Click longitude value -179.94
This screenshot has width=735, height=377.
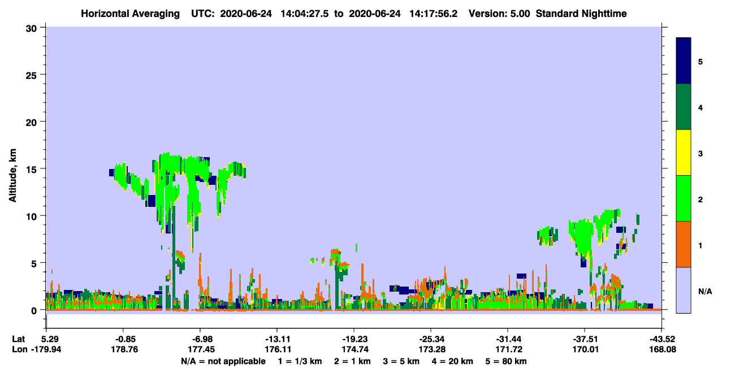pyautogui.click(x=46, y=350)
